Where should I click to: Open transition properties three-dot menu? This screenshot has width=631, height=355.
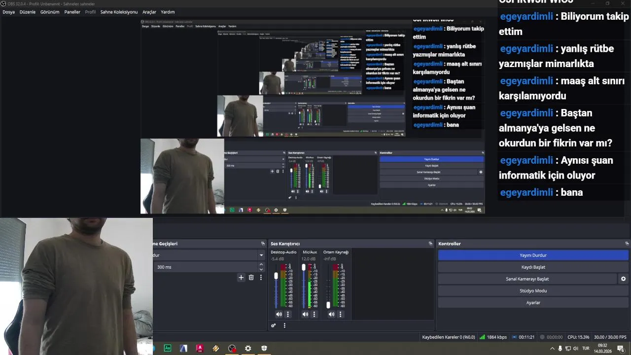point(261,278)
